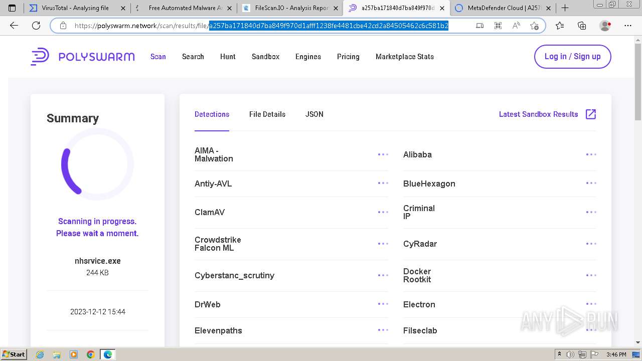Viewport: 642px width, 361px height.
Task: Expand Antiy-AVL engine options dots
Action: click(383, 183)
